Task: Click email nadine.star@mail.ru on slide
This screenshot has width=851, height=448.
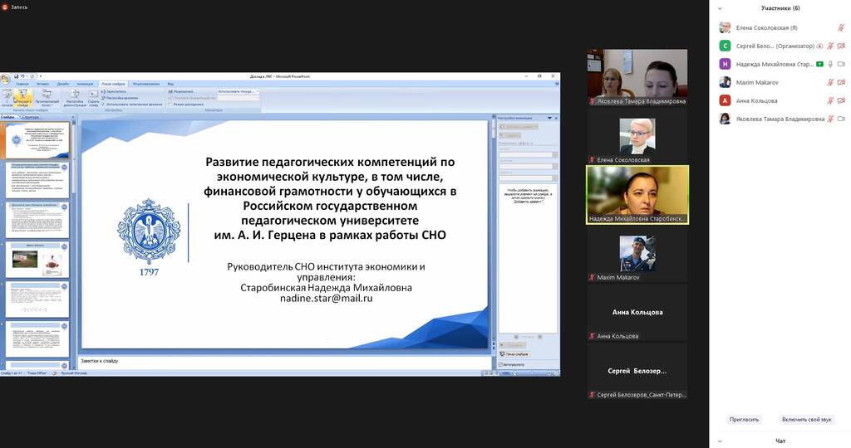Action: 326,298
